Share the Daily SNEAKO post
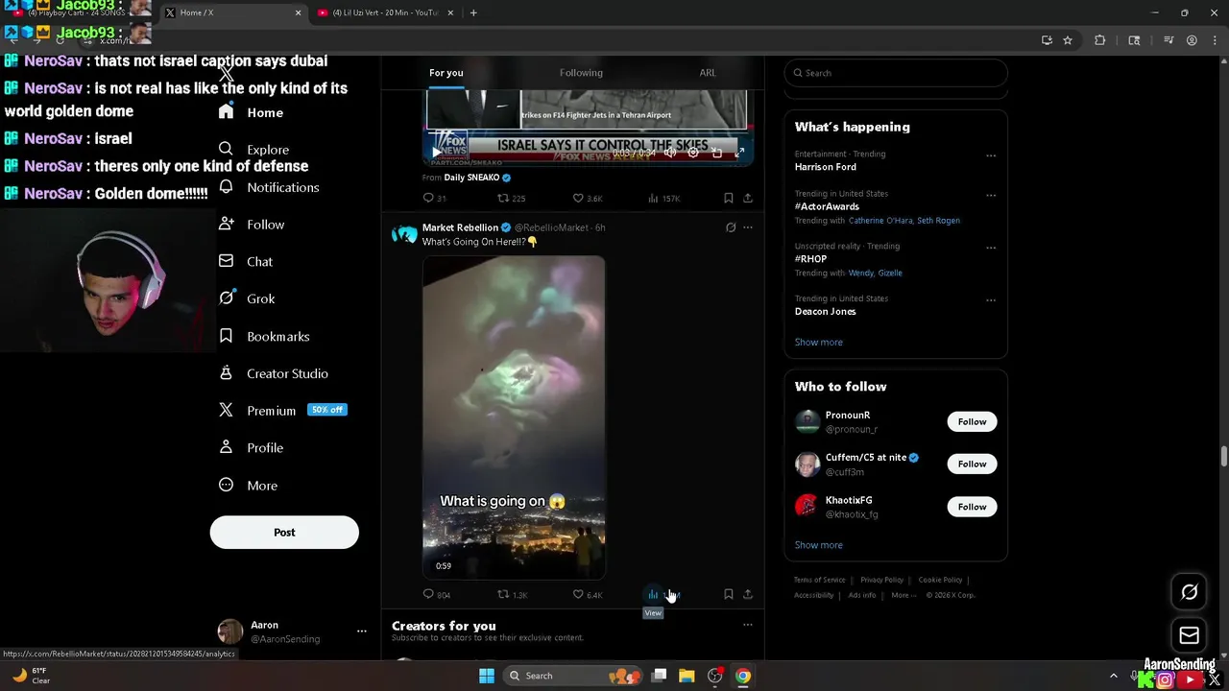 [x=748, y=198]
